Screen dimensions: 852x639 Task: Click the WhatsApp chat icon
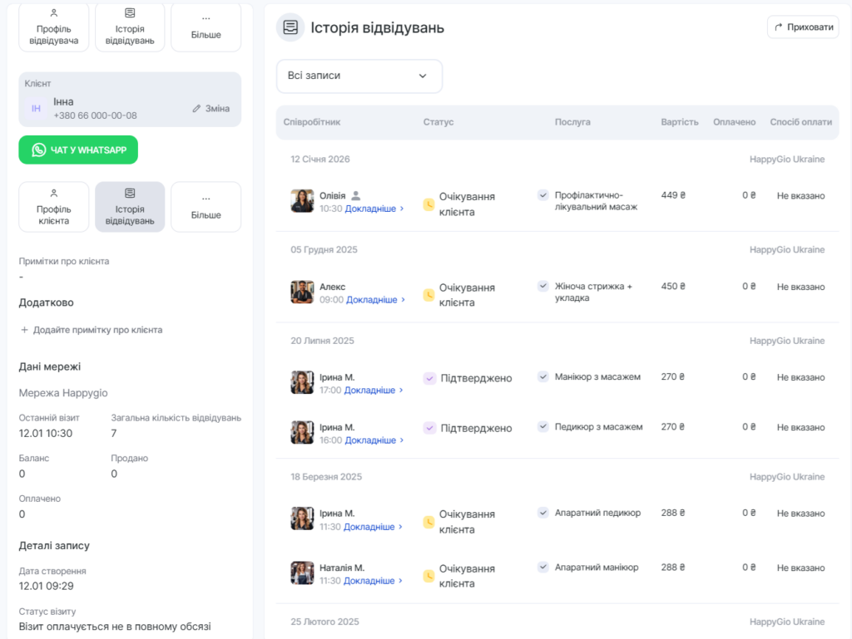coord(39,150)
